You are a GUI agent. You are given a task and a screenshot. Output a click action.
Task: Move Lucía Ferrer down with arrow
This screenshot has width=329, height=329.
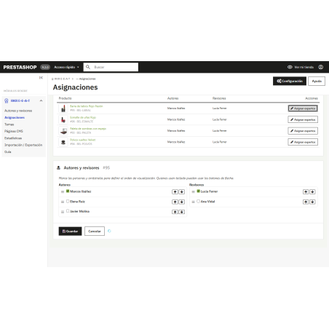click(x=312, y=192)
